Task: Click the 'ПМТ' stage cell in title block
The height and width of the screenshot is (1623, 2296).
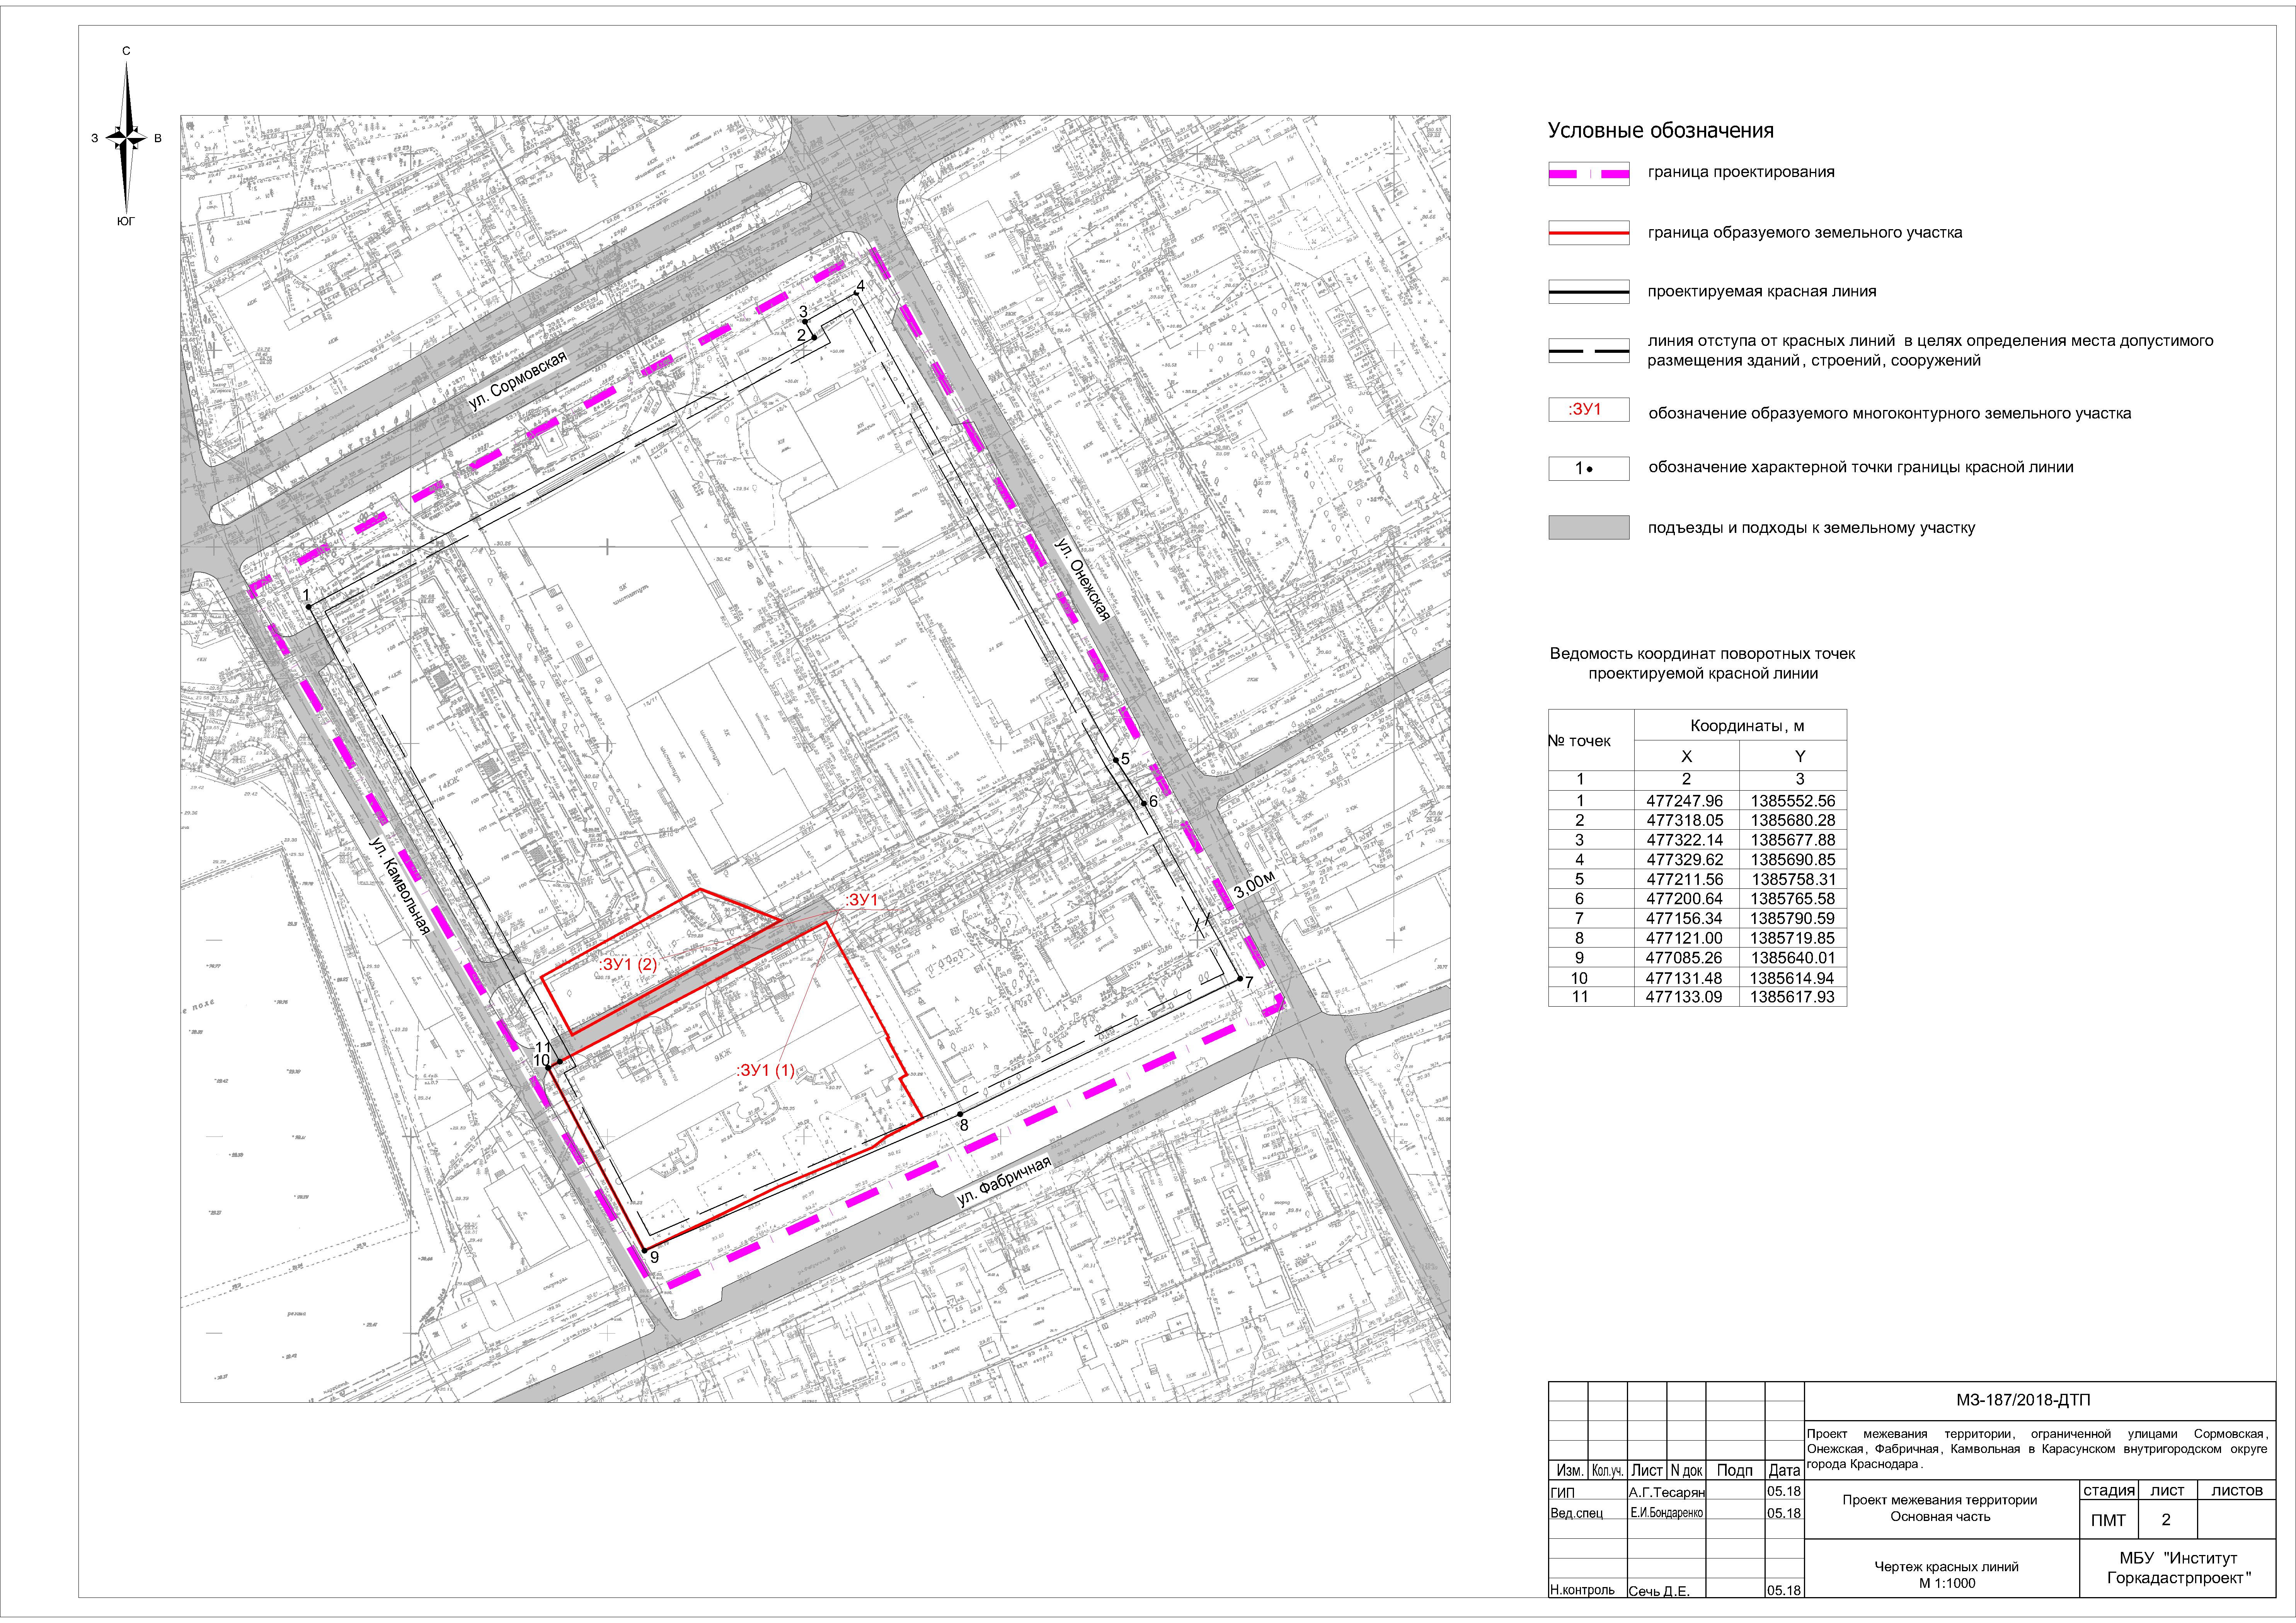Action: tap(2108, 1520)
